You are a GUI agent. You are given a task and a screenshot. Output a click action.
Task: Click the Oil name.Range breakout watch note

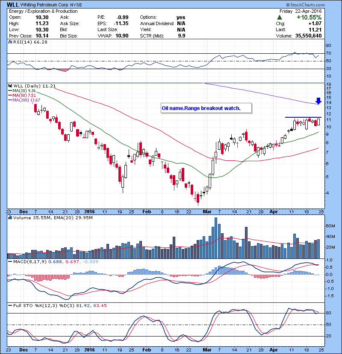pyautogui.click(x=206, y=108)
